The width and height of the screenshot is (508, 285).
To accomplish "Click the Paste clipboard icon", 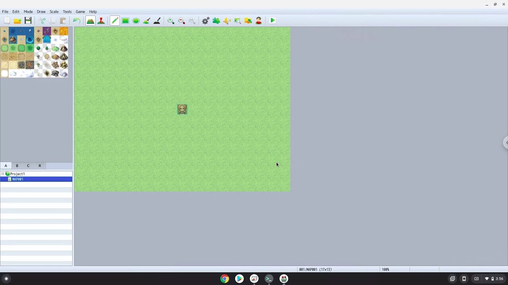I will tap(63, 21).
